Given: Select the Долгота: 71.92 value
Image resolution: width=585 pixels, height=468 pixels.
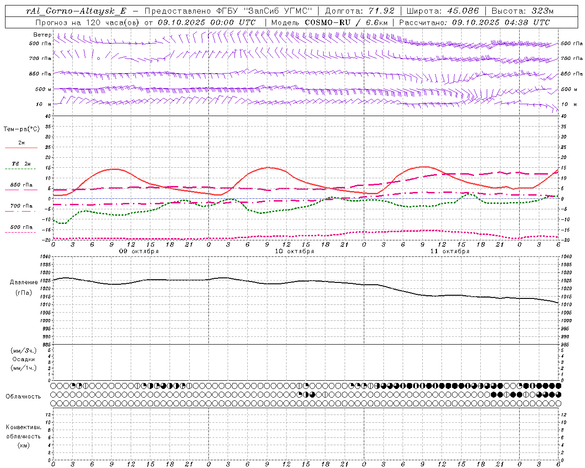Looking at the screenshot, I should pos(359,11).
